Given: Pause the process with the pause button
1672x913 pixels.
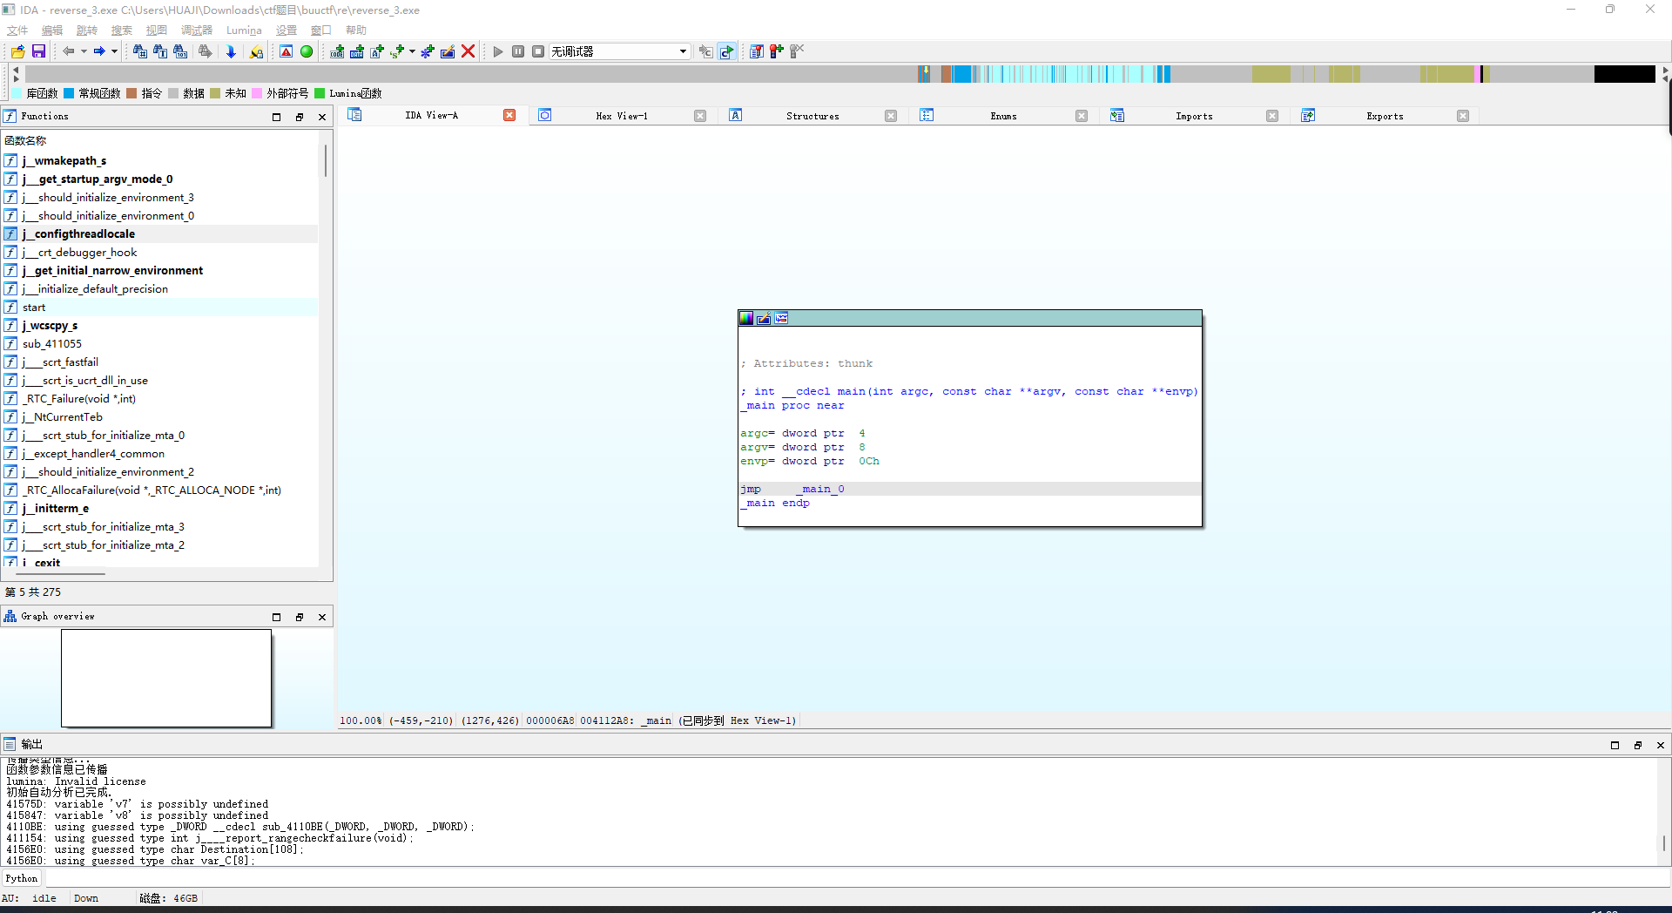Looking at the screenshot, I should [x=518, y=51].
